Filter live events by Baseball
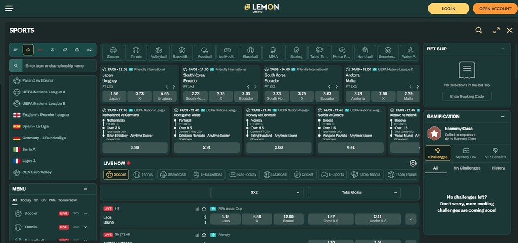Viewport: 518px width, 243px height. [275, 174]
